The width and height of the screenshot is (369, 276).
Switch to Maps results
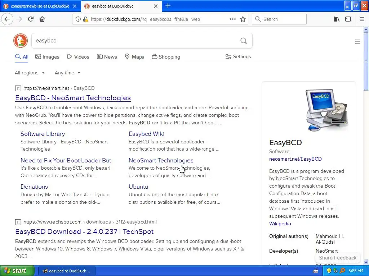point(134,57)
